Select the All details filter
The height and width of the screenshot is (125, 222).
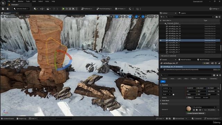pos(163,82)
